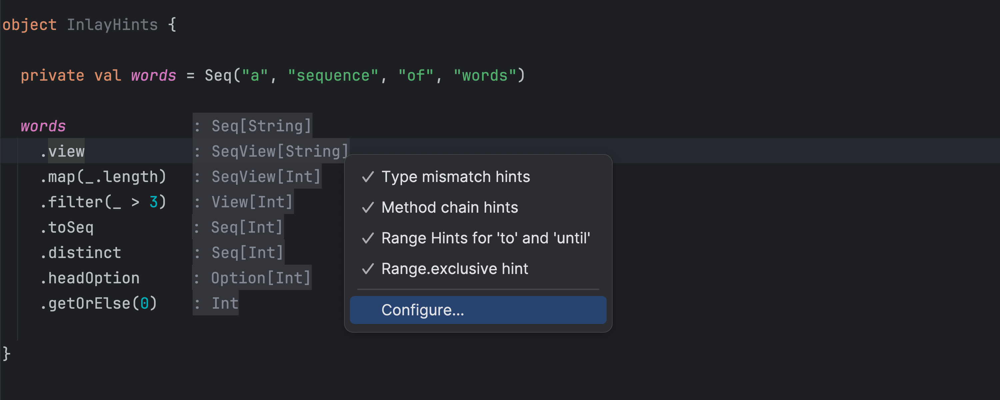1000x400 pixels.
Task: Click the InlayHints object name
Action: point(112,25)
